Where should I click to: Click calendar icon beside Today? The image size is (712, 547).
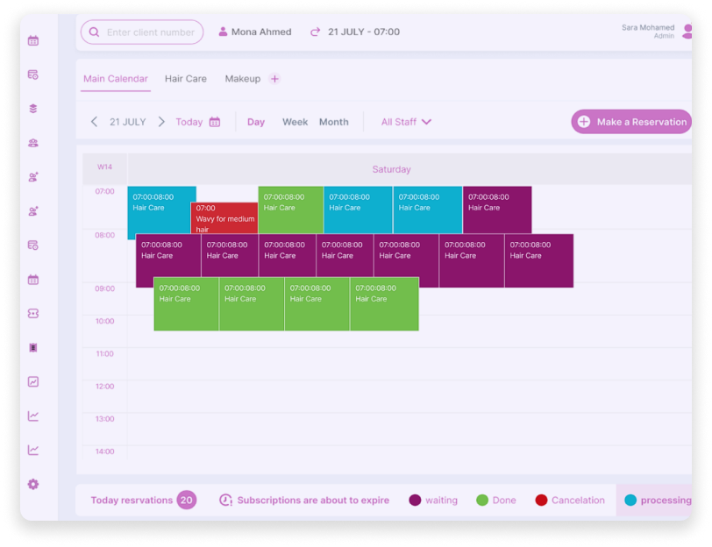pyautogui.click(x=215, y=122)
